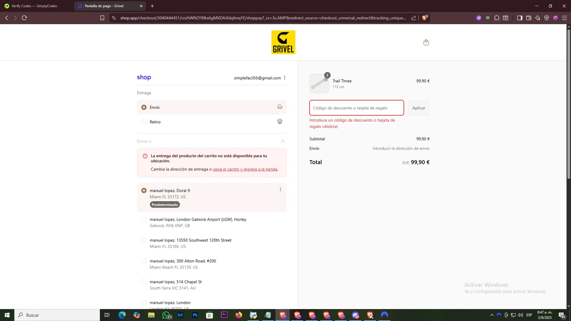
Task: Open options menu for Doral 9 address
Action: 281,189
